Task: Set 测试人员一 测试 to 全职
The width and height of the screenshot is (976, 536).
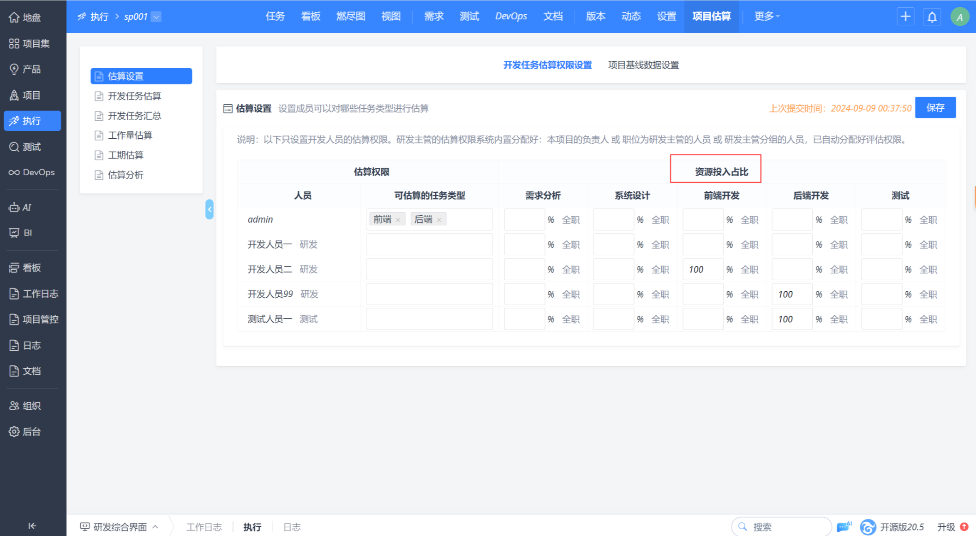Action: (x=928, y=319)
